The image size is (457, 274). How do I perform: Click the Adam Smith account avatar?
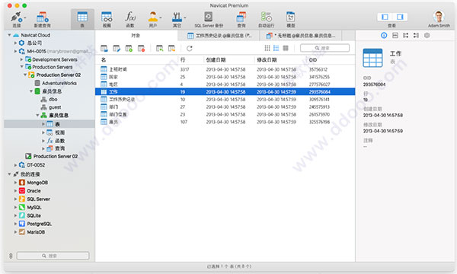point(439,17)
